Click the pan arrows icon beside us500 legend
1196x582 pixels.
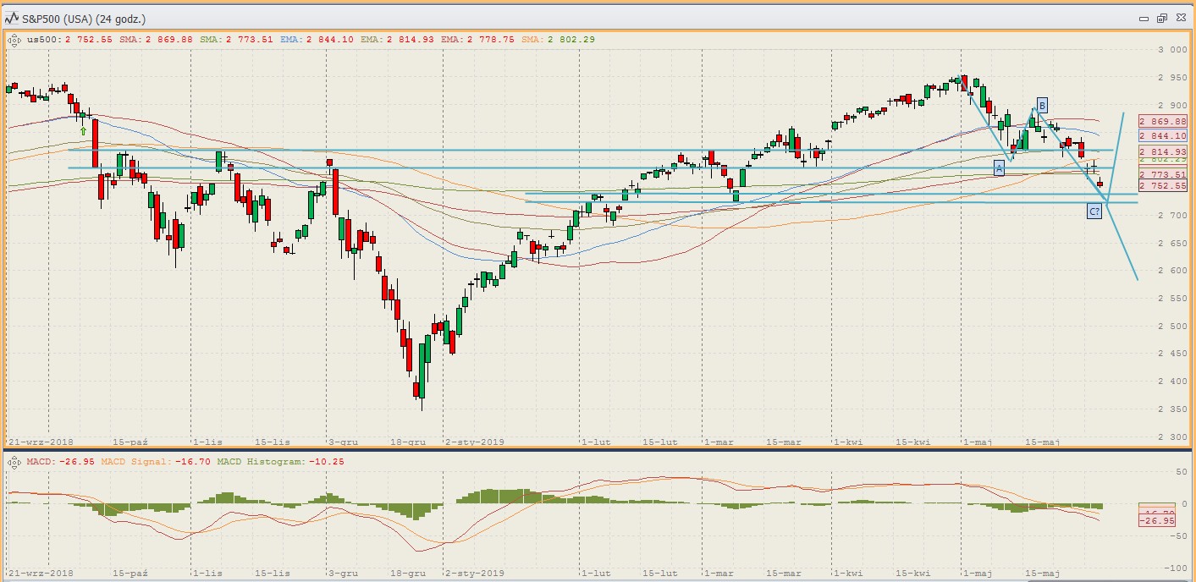pyautogui.click(x=14, y=39)
